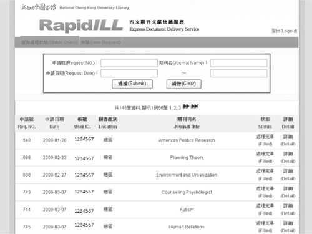Select request number 745
Viewport: 312px width, 234px height.
[x=27, y=227]
